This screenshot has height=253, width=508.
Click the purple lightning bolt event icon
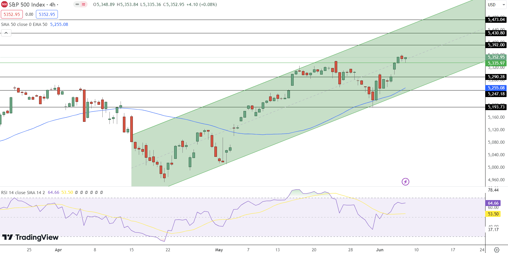pos(405,182)
